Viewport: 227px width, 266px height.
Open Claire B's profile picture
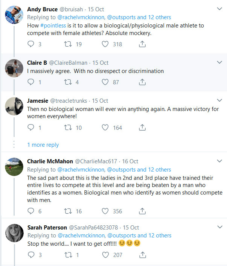[x=14, y=68]
